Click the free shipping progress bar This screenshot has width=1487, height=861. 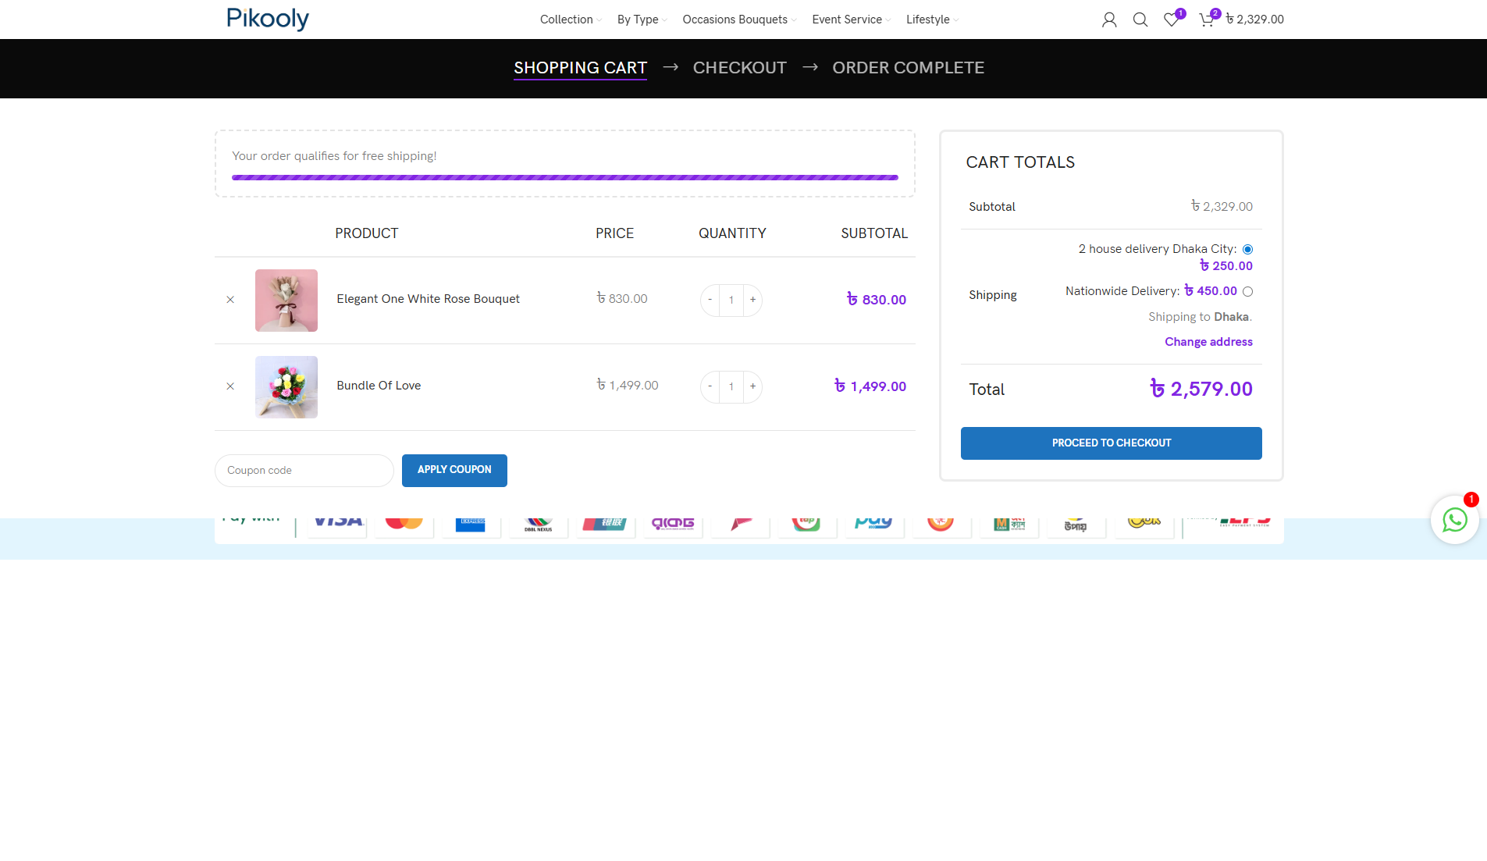[564, 177]
